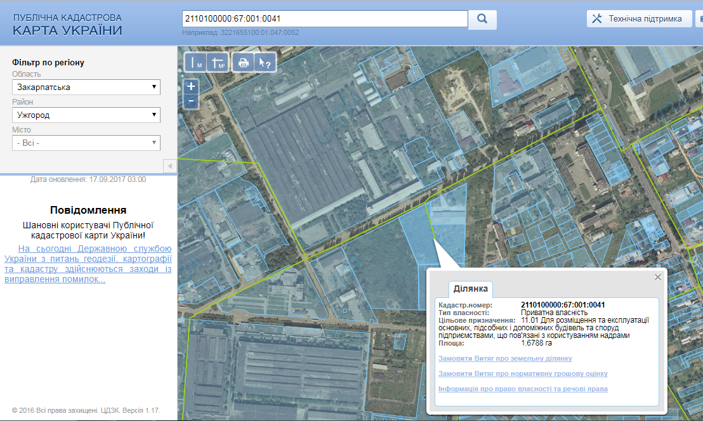Select the distance measurement tool
Viewport: 703px width, 421px height.
pyautogui.click(x=195, y=63)
